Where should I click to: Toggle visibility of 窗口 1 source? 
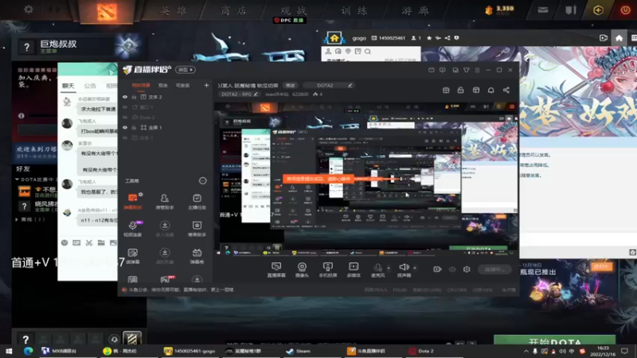125,107
